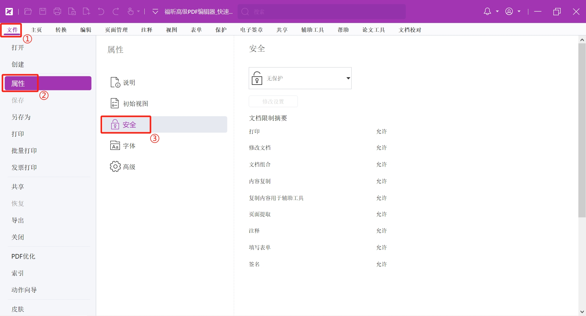Click the printer icon in quick toolbar

click(x=57, y=12)
